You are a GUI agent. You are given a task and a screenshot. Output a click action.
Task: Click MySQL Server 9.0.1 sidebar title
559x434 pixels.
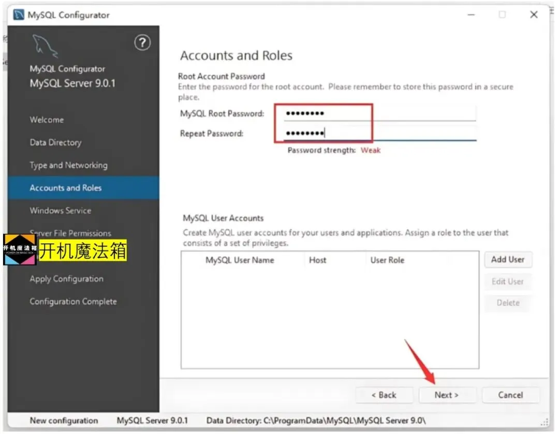point(73,84)
